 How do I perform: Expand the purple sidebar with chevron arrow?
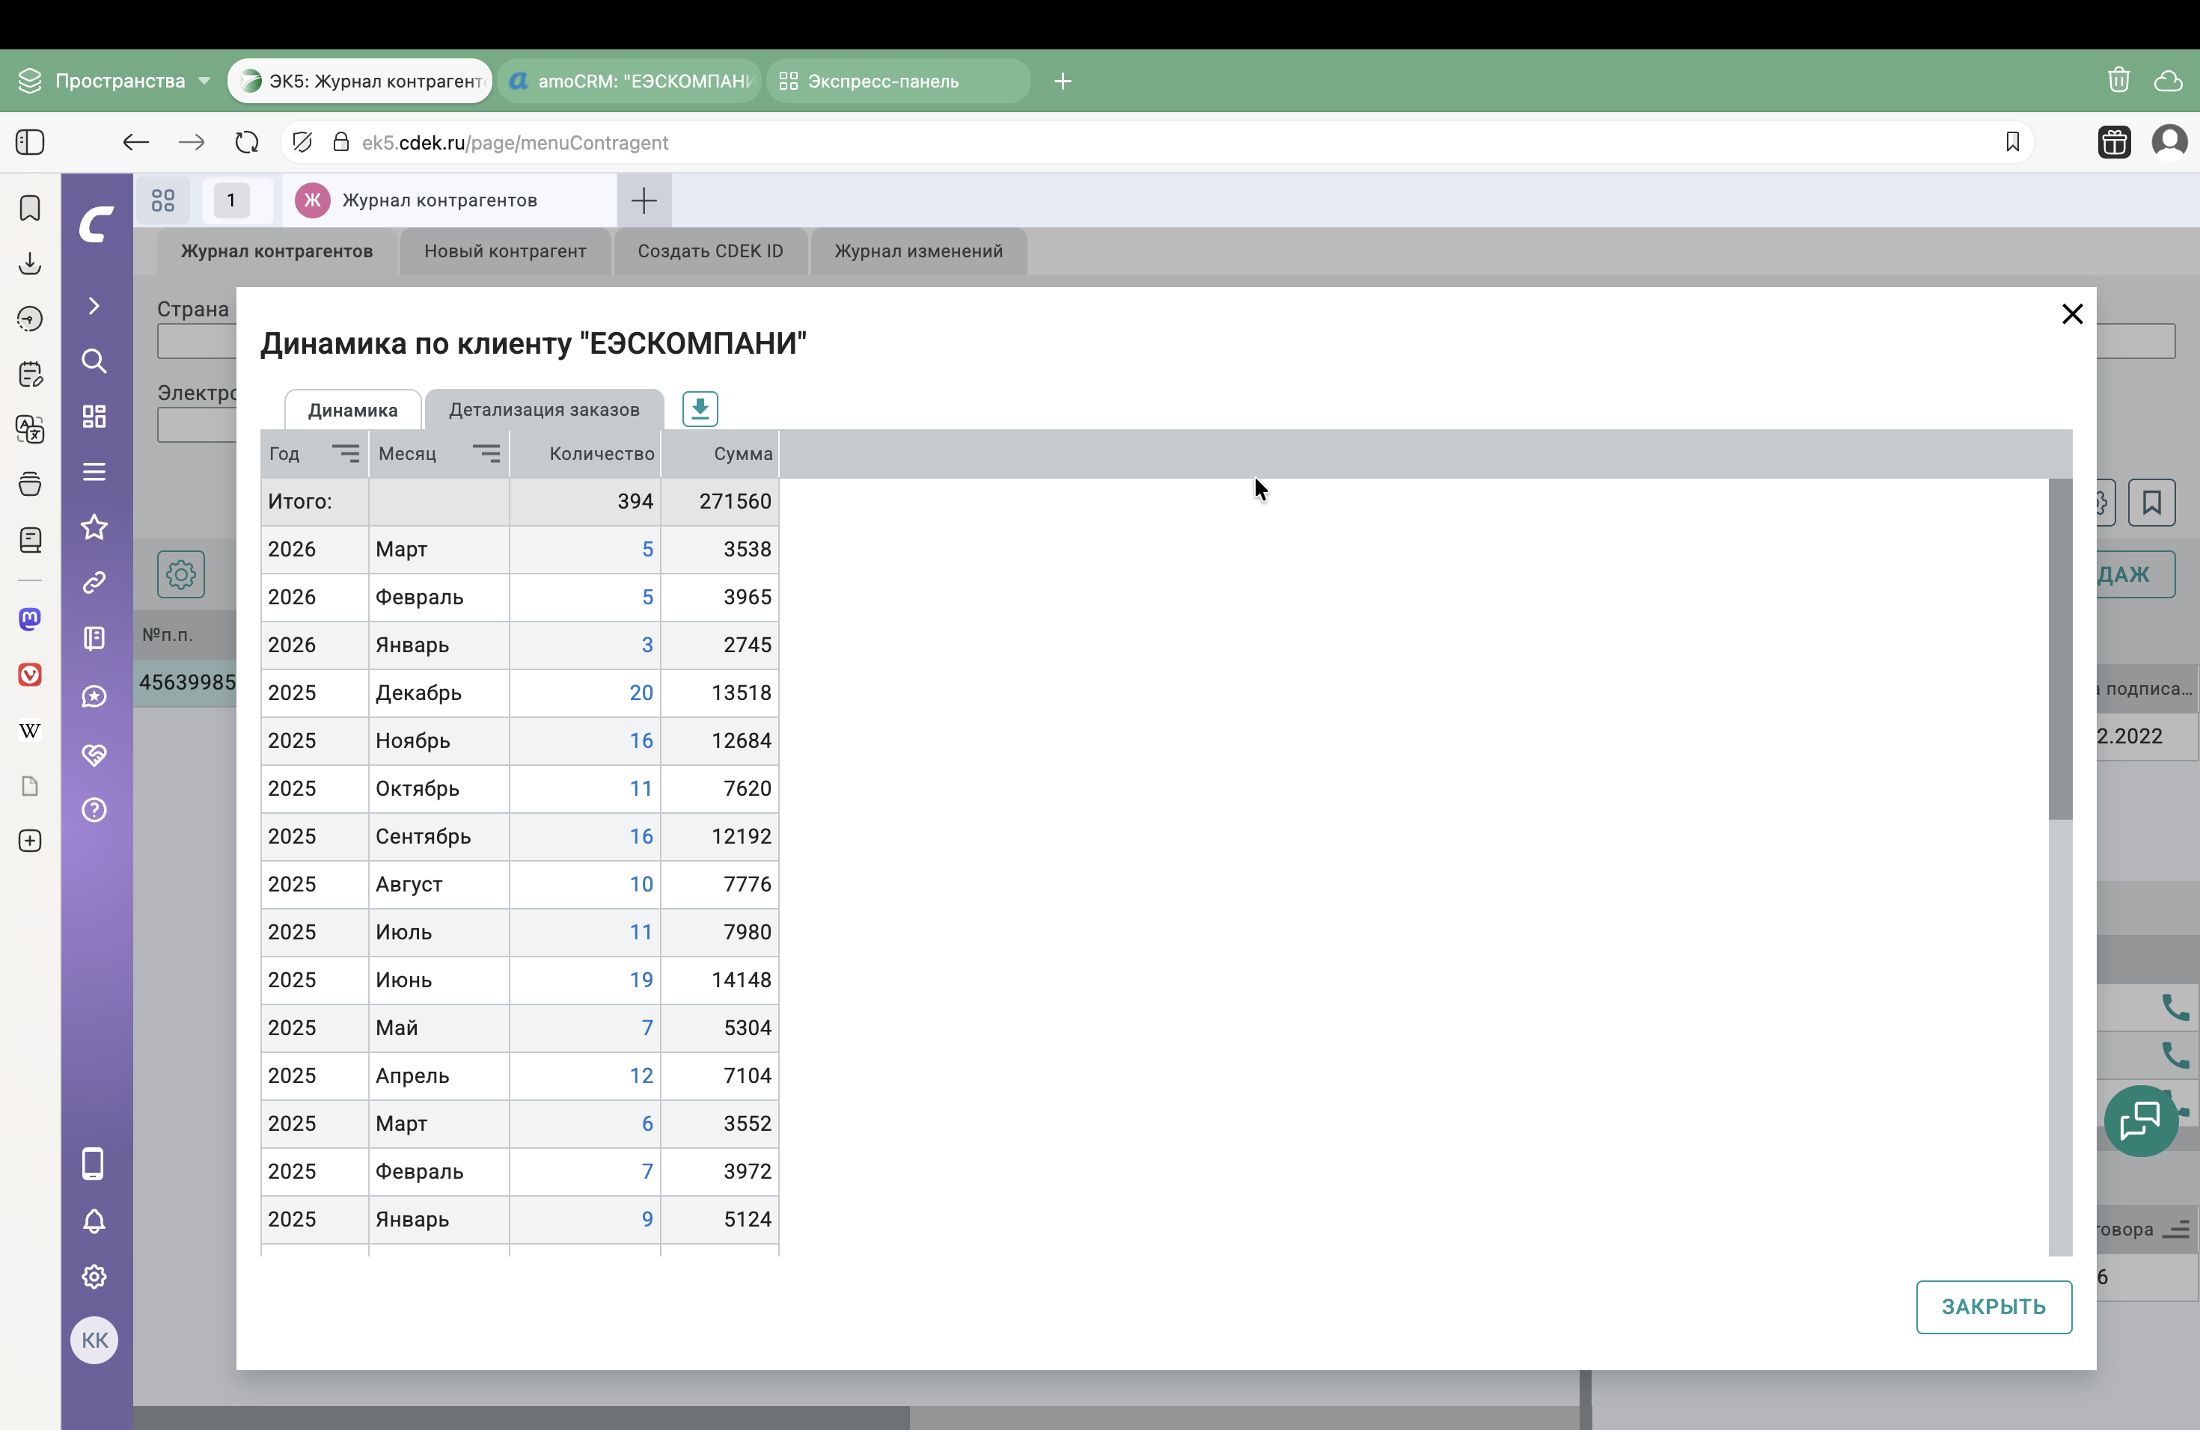(x=94, y=306)
